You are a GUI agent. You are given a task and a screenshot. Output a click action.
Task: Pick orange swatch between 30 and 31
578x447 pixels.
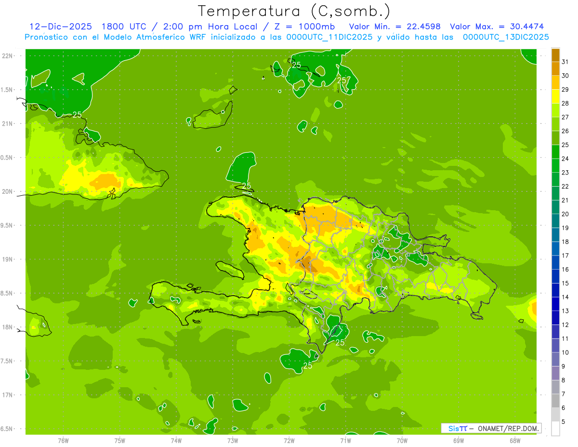click(555, 69)
